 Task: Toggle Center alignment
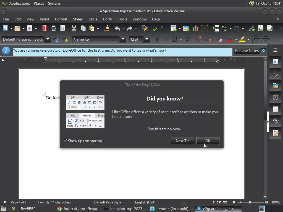coord(266,39)
